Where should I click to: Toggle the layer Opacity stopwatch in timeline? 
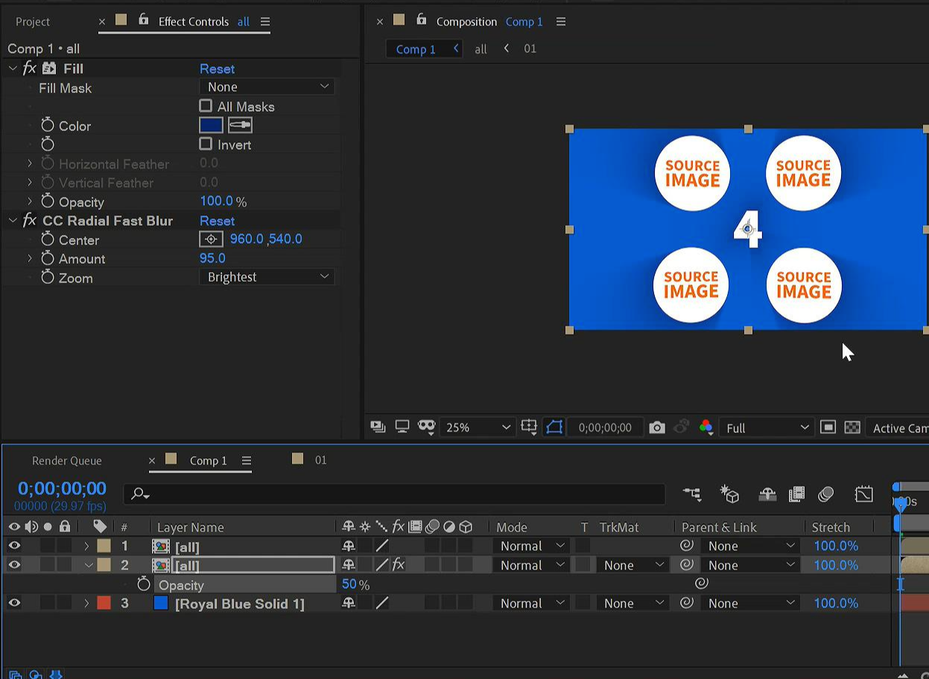click(x=144, y=584)
